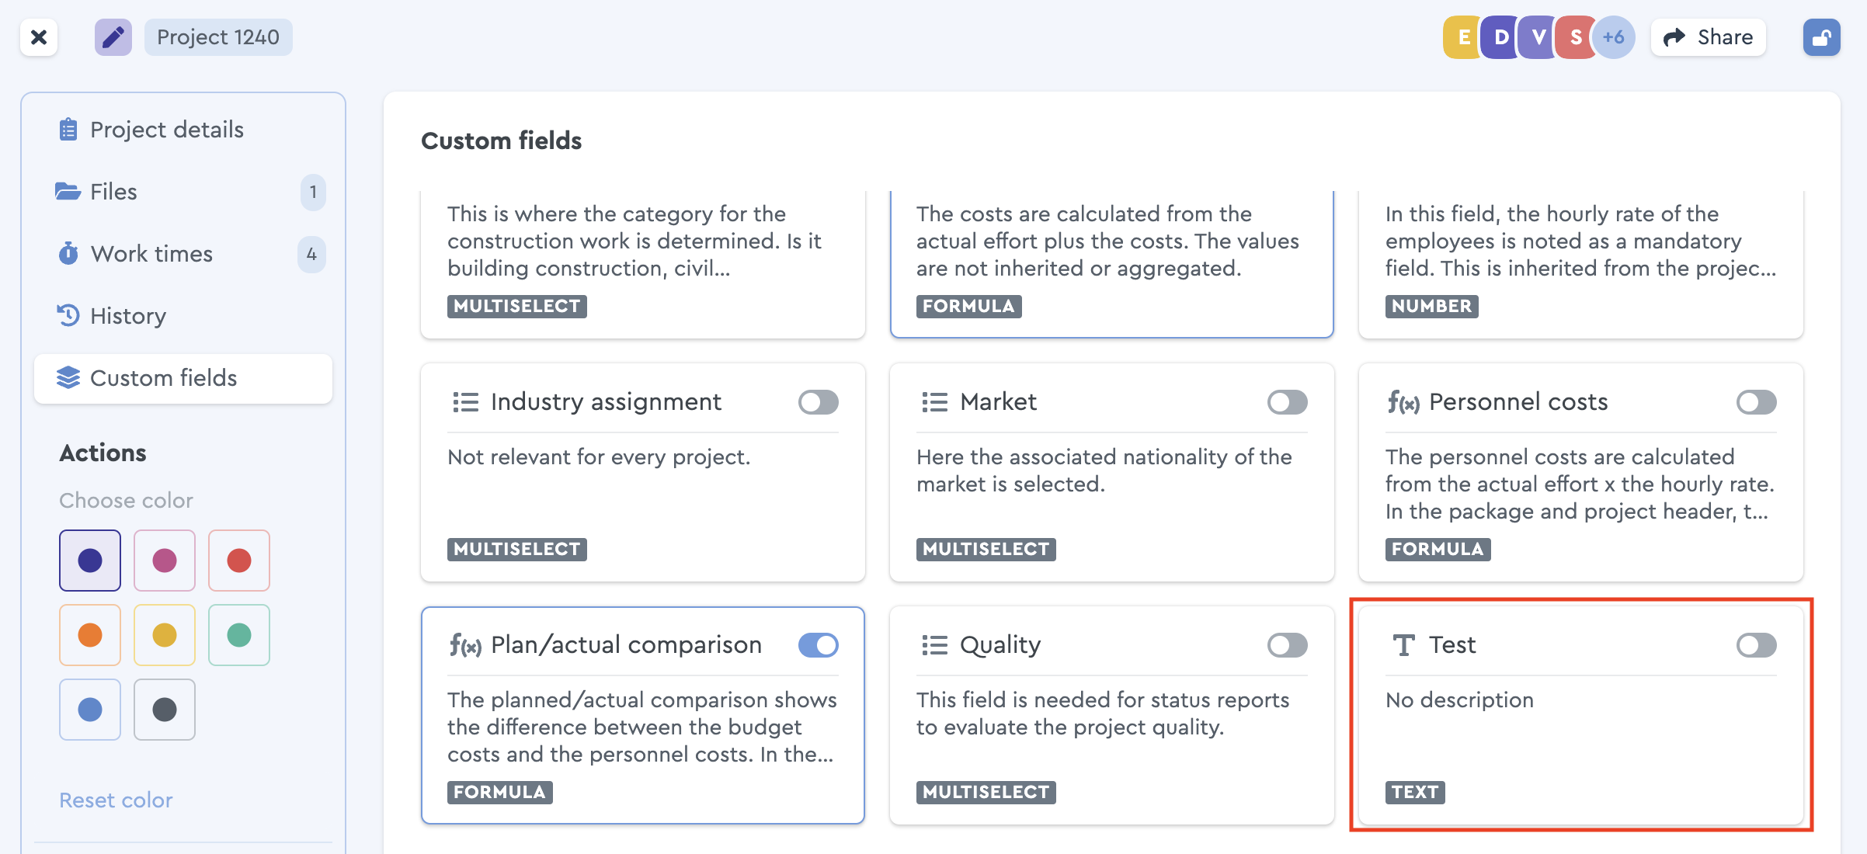Click the pencil edit icon beside Project 1240
1867x854 pixels.
[113, 37]
